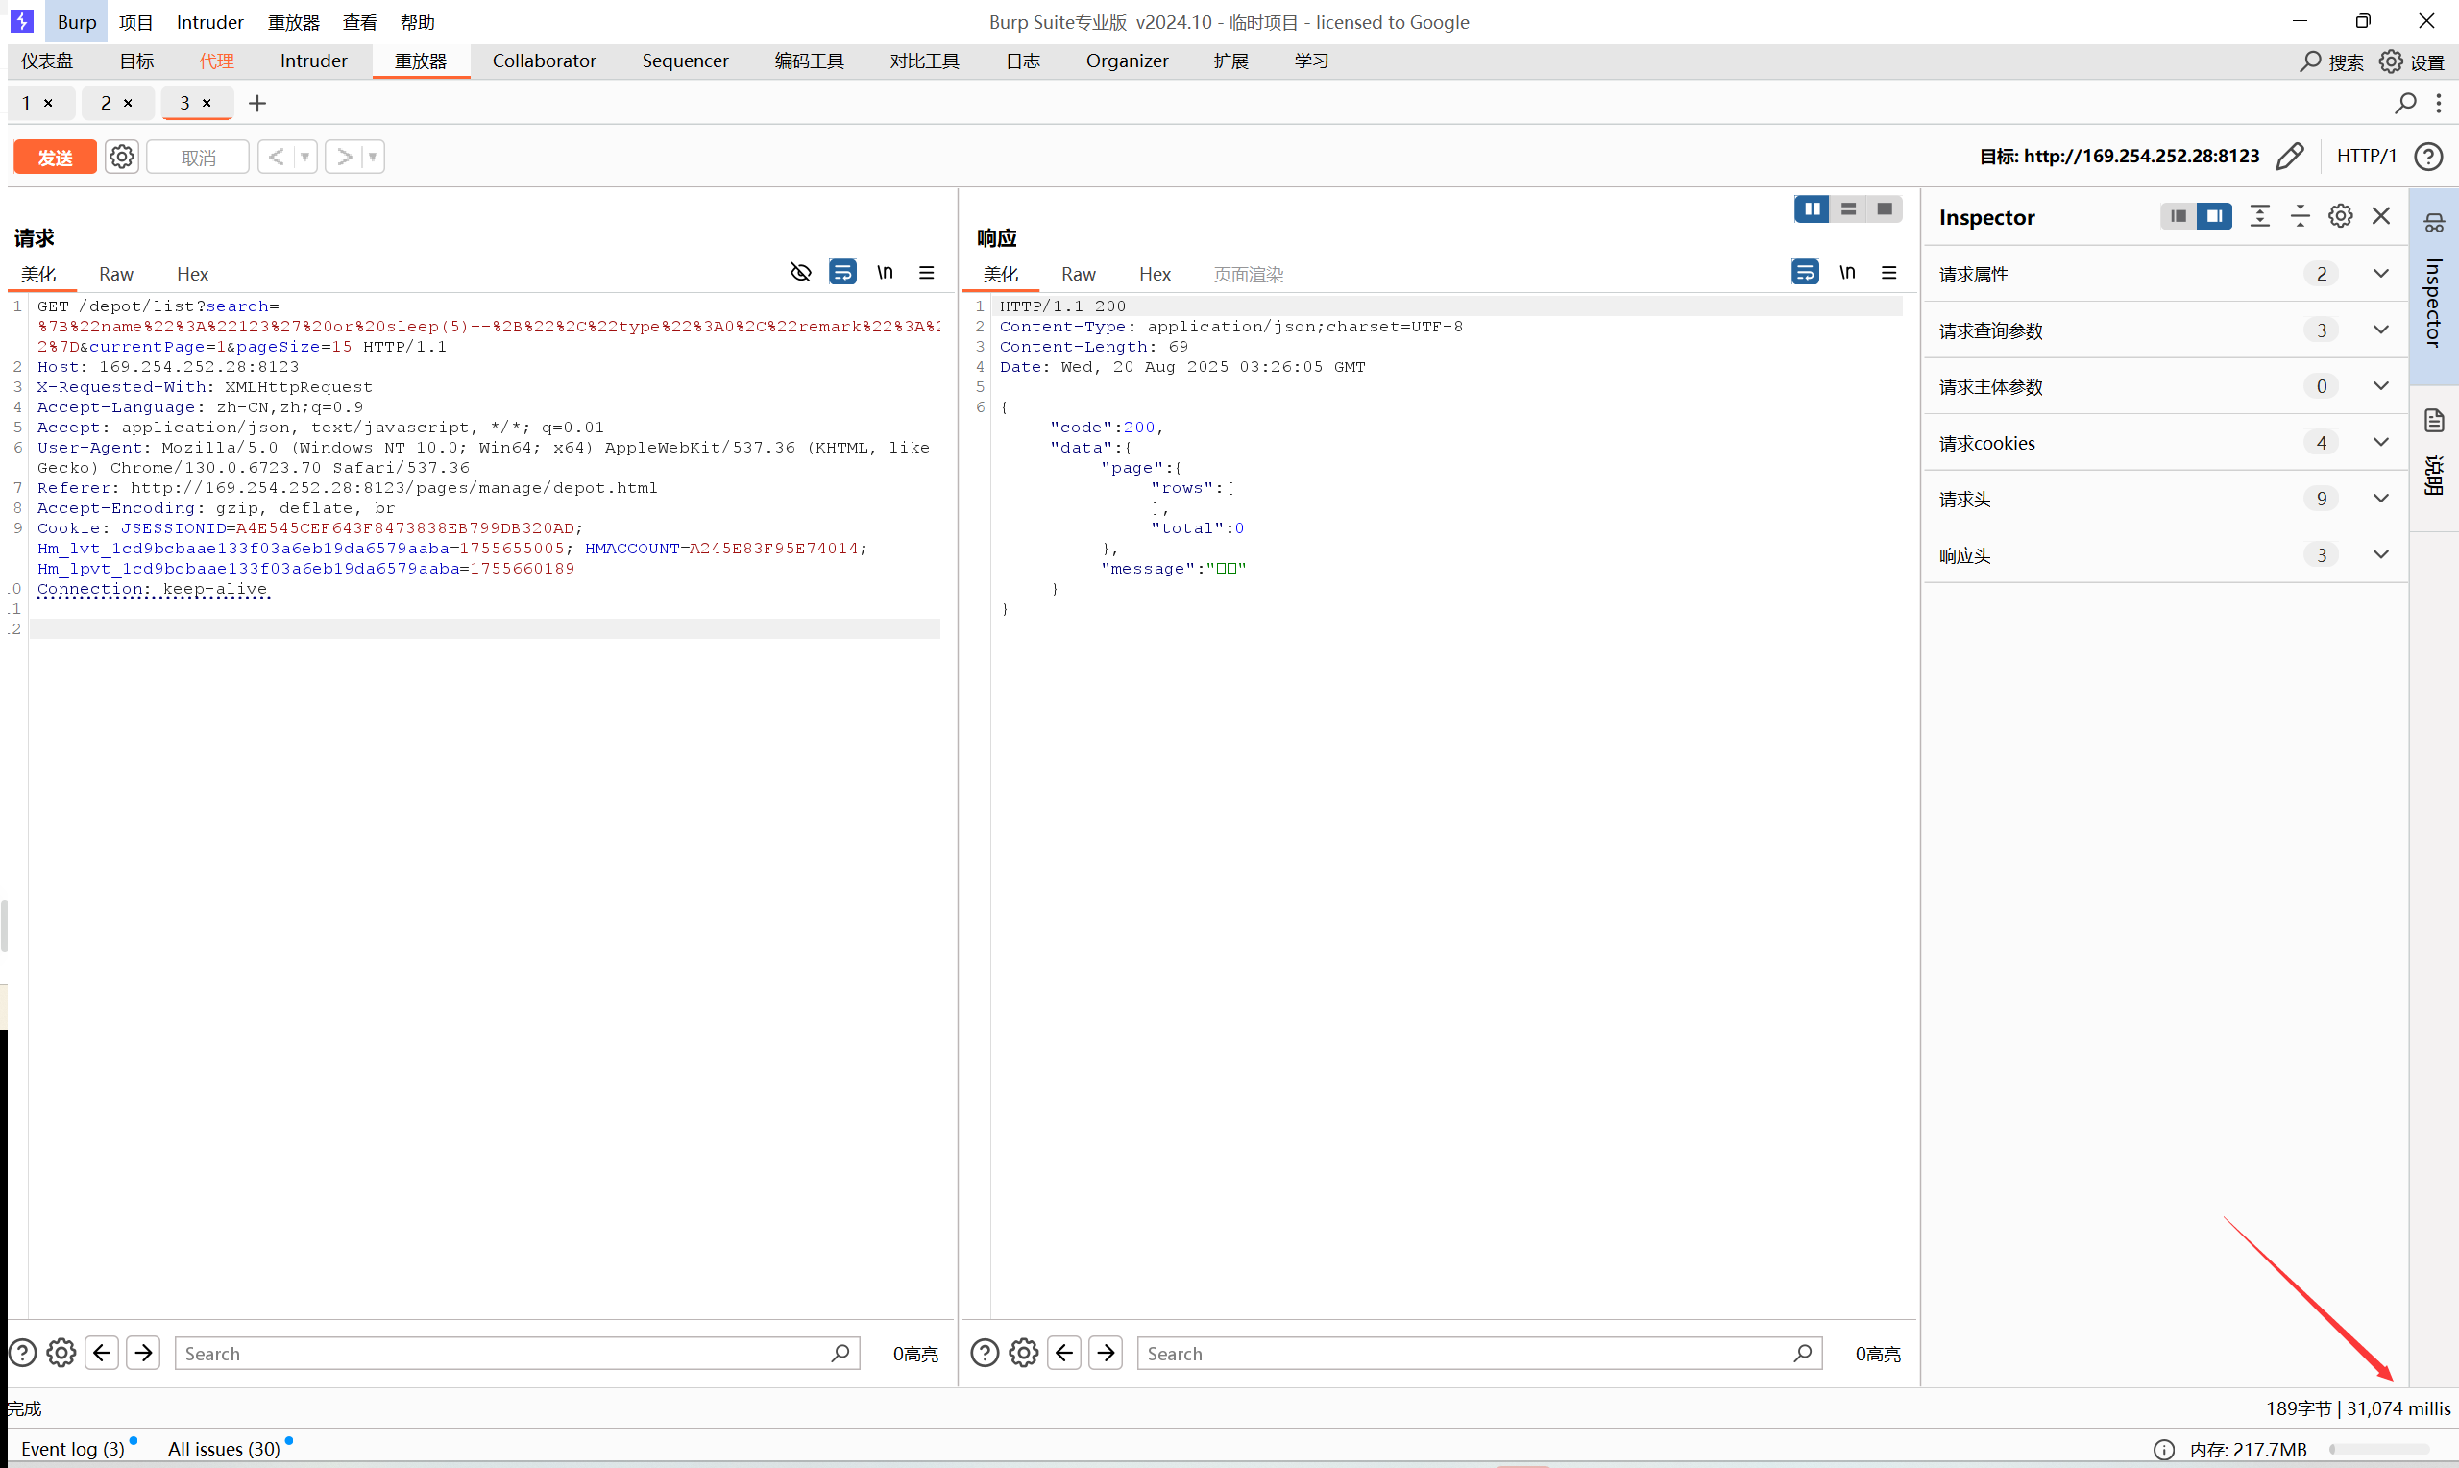Open Repeater send settings gear icon
The width and height of the screenshot is (2459, 1468).
click(122, 157)
